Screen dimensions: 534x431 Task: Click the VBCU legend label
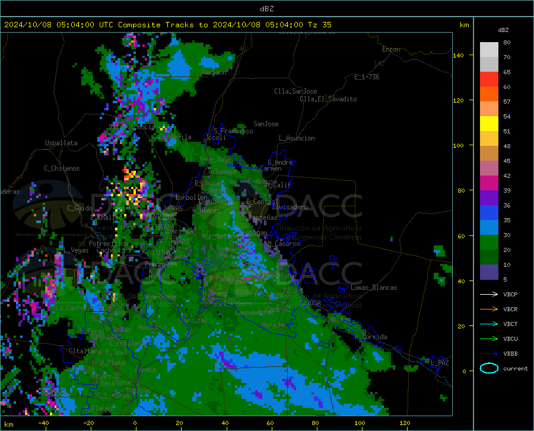pos(510,339)
